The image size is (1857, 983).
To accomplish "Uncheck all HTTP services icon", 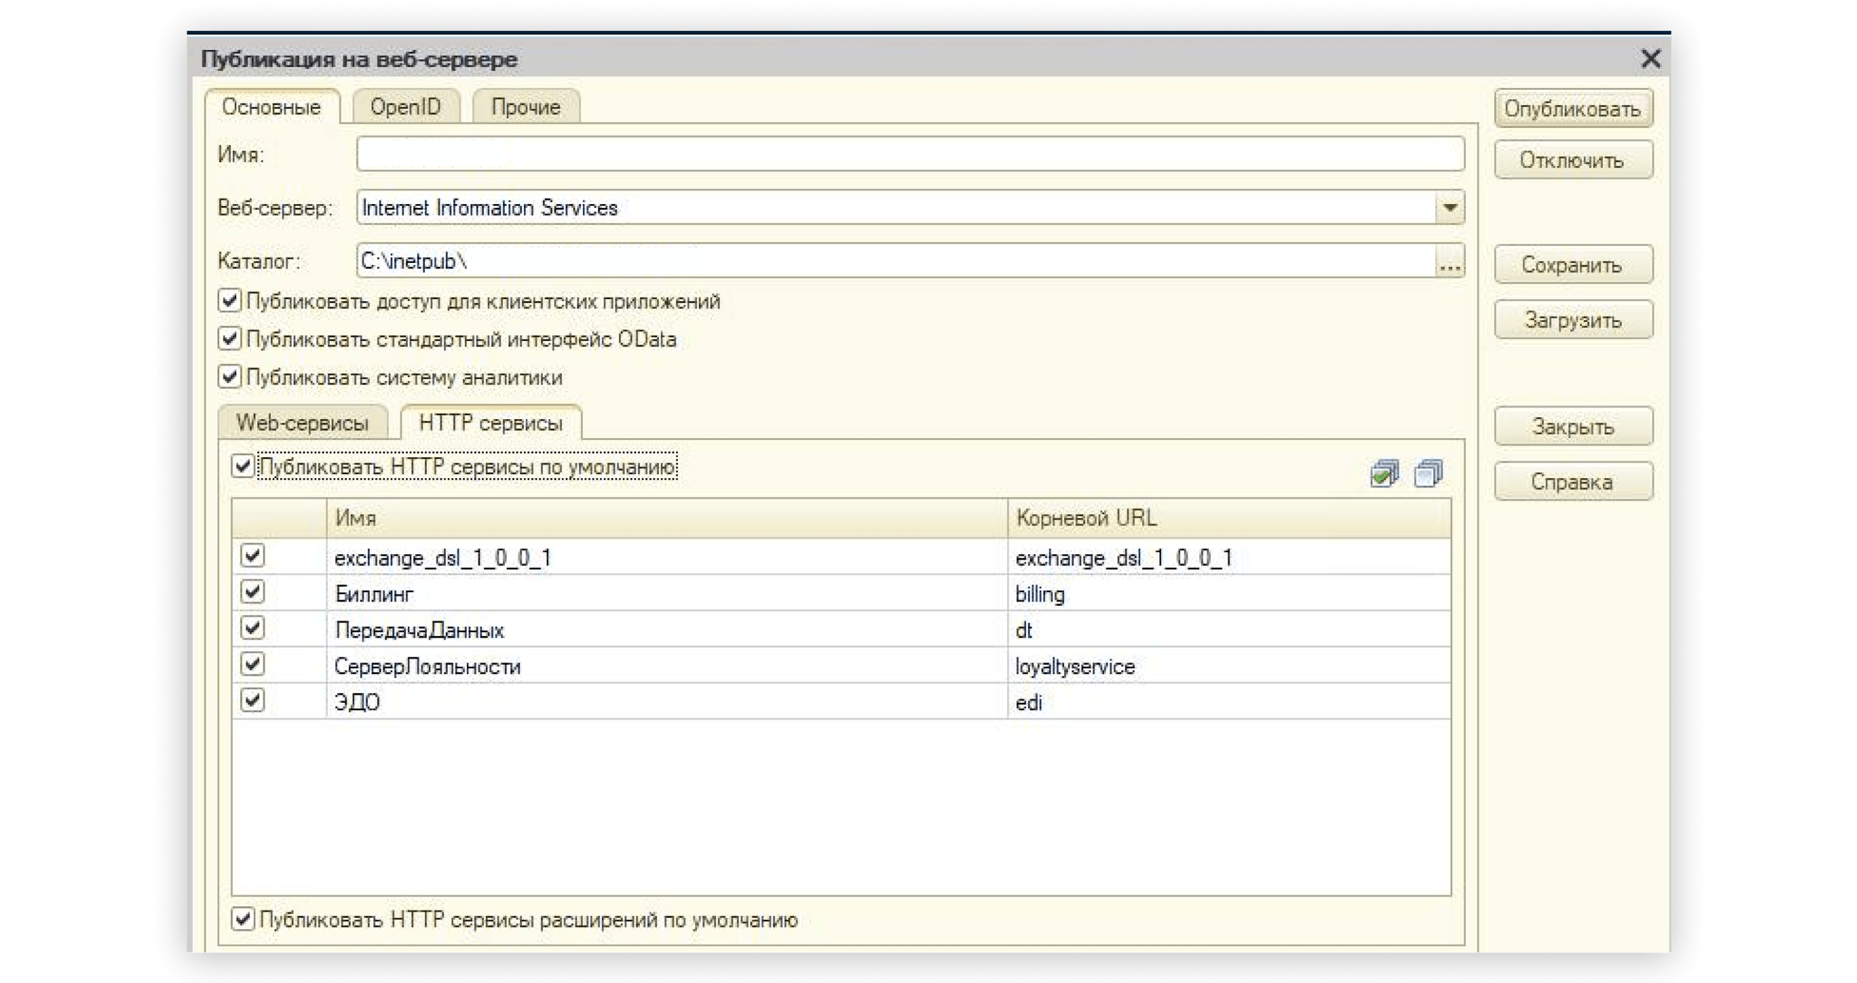I will (1428, 473).
